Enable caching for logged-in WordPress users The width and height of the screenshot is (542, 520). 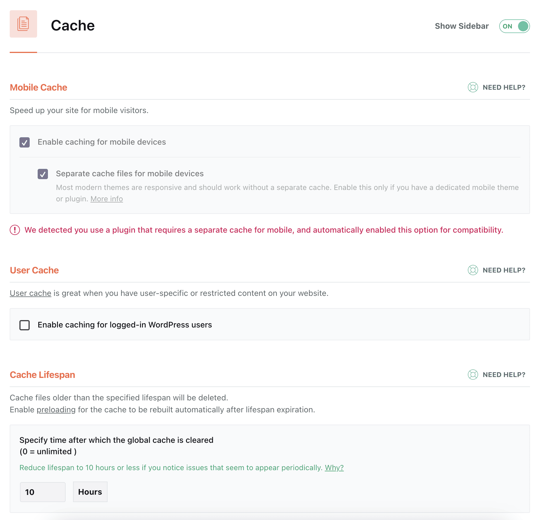click(x=25, y=325)
